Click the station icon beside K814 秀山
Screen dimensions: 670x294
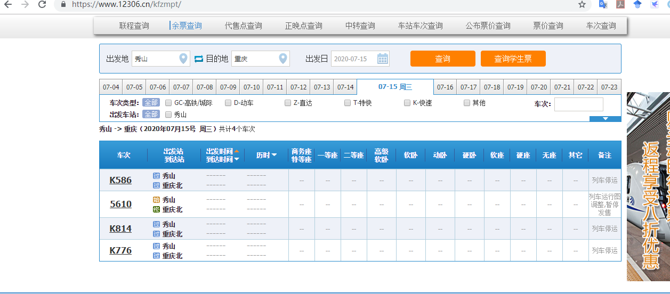[x=156, y=224]
